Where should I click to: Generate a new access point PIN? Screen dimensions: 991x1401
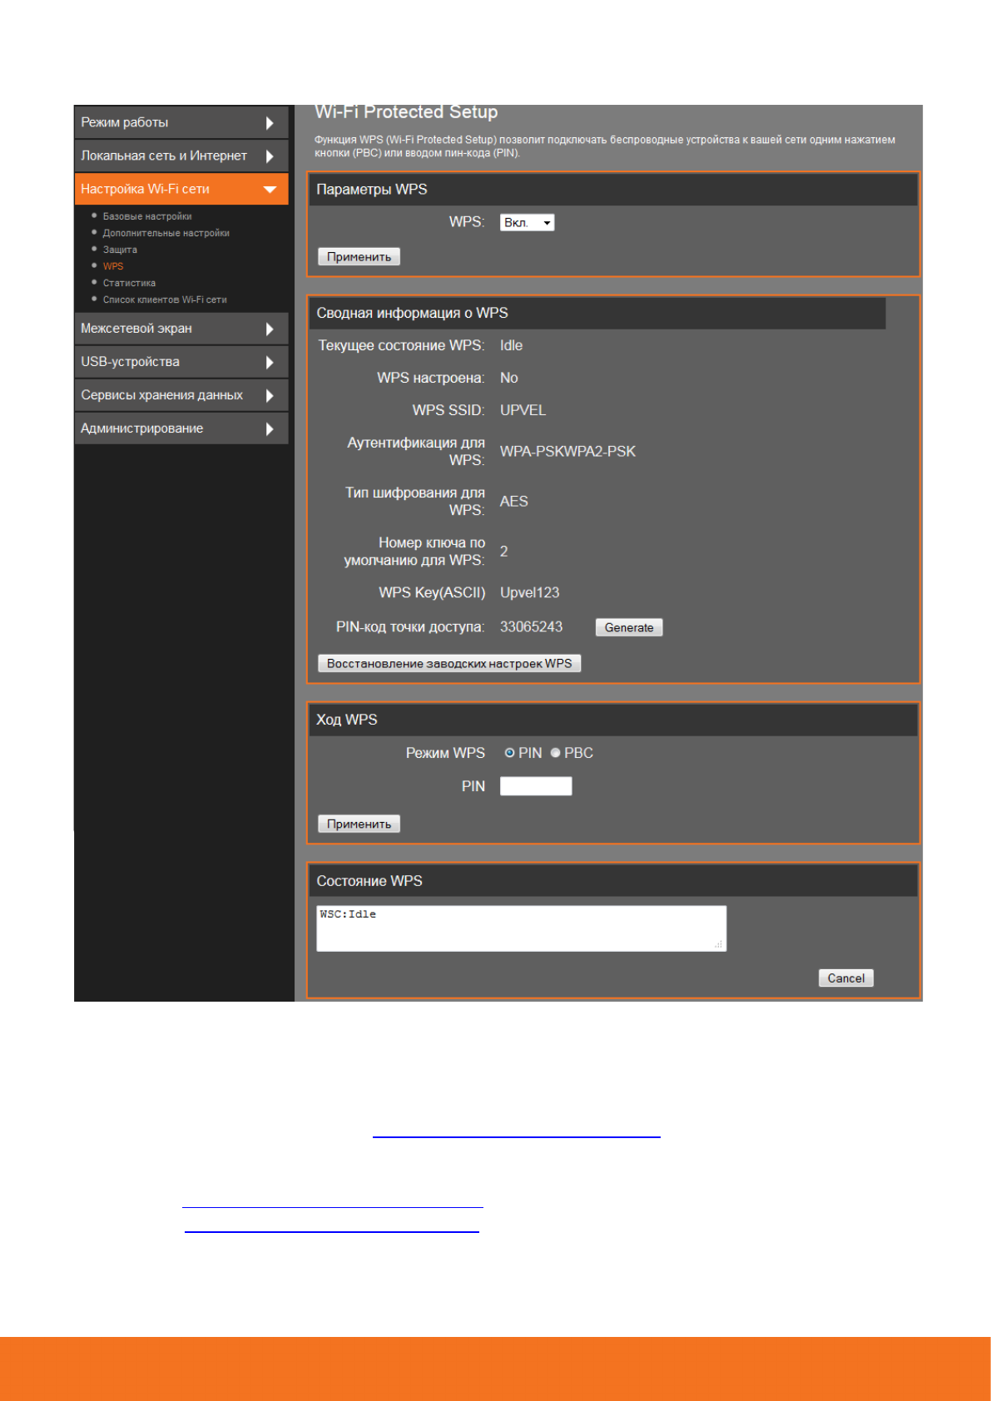[x=628, y=627]
